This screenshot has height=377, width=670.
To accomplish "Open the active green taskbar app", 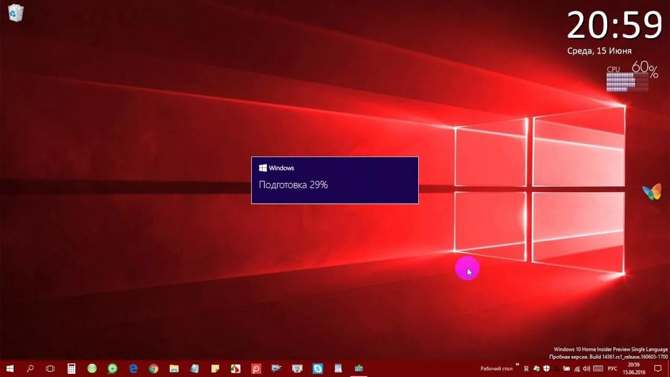I will [359, 369].
